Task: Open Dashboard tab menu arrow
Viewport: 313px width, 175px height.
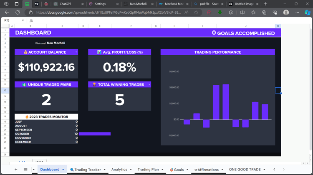Action: coord(63,170)
